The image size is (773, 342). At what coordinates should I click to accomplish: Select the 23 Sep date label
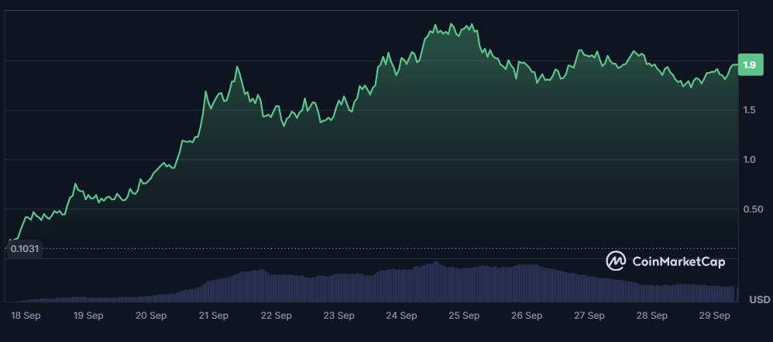tap(338, 316)
